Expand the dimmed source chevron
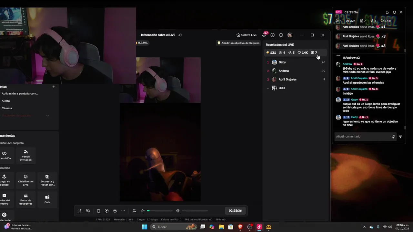Image resolution: width=413 pixels, height=232 pixels. (x=48, y=116)
